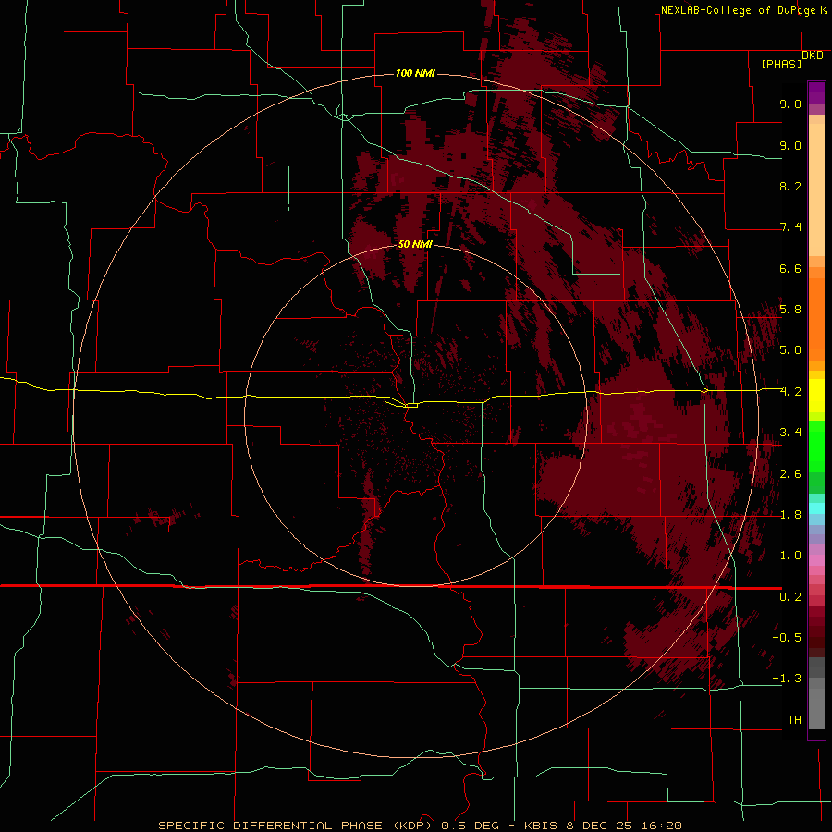Pick the yellow band on the color scale
Viewport: 832px width, 832px height.
[816, 396]
